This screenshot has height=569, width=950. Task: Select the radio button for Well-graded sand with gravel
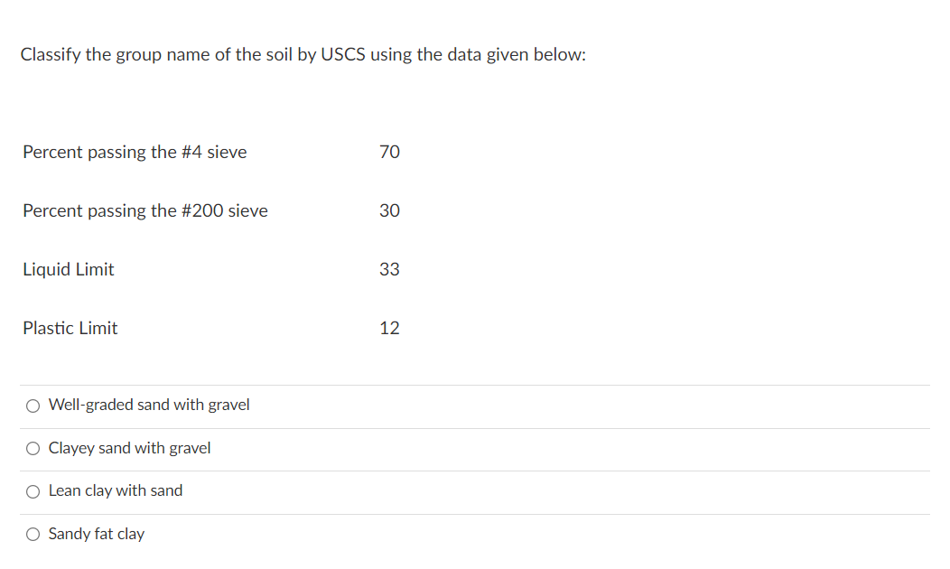click(33, 406)
